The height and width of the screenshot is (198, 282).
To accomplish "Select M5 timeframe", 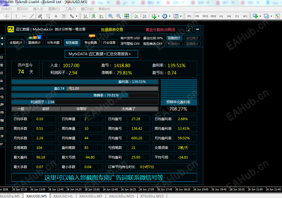I will [197, 16].
